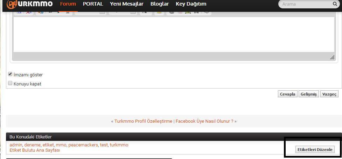Cancel with the Vazgeç button
Screen dimensions: 342x159
coord(329,94)
